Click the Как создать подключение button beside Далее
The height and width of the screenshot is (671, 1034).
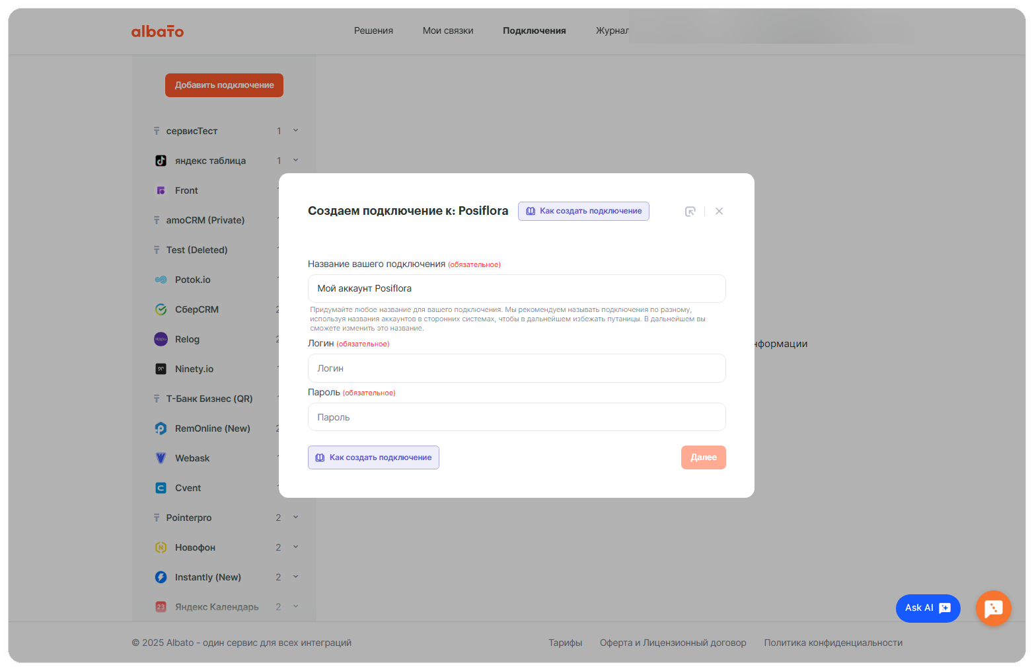373,457
